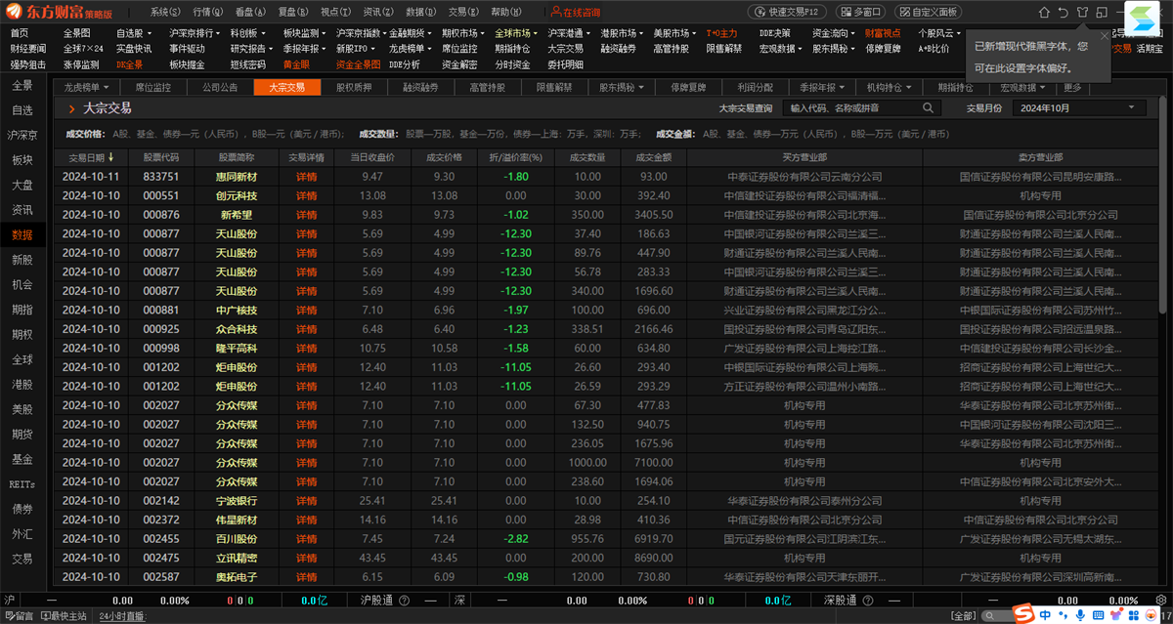Click the window layout icon beside skin icon
Screen dimensions: 1173x624
pos(1102,13)
